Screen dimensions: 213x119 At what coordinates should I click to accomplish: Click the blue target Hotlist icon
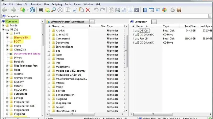coord(32,10)
